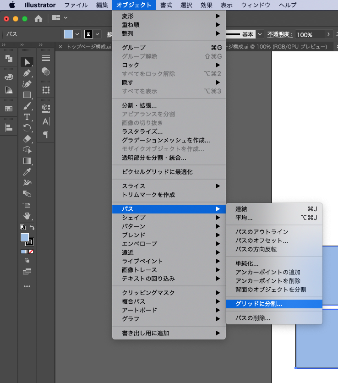
Task: Choose 連結 in path submenu
Action: coord(274,209)
